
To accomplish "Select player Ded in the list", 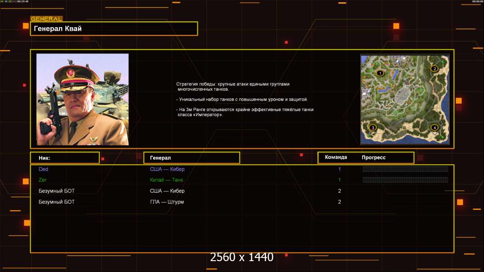I will coord(44,169).
